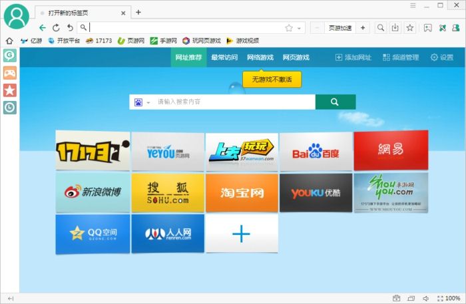Open the orange 淘宝网 tile
This screenshot has height=304, width=466.
tap(242, 193)
